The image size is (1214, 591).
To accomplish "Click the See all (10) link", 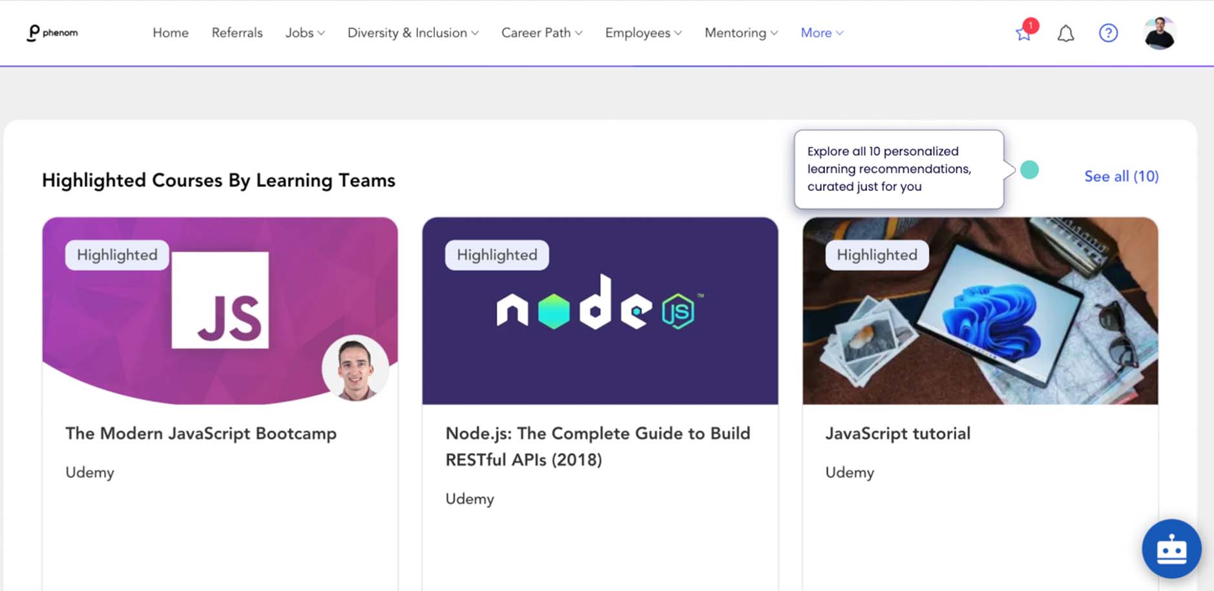I will [1121, 176].
